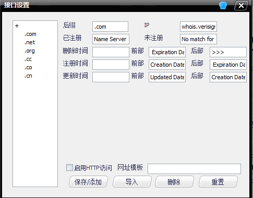Image resolution: width=253 pixels, height=198 pixels.
Task: Click the empty 更新时间 input field
Action: click(x=111, y=77)
